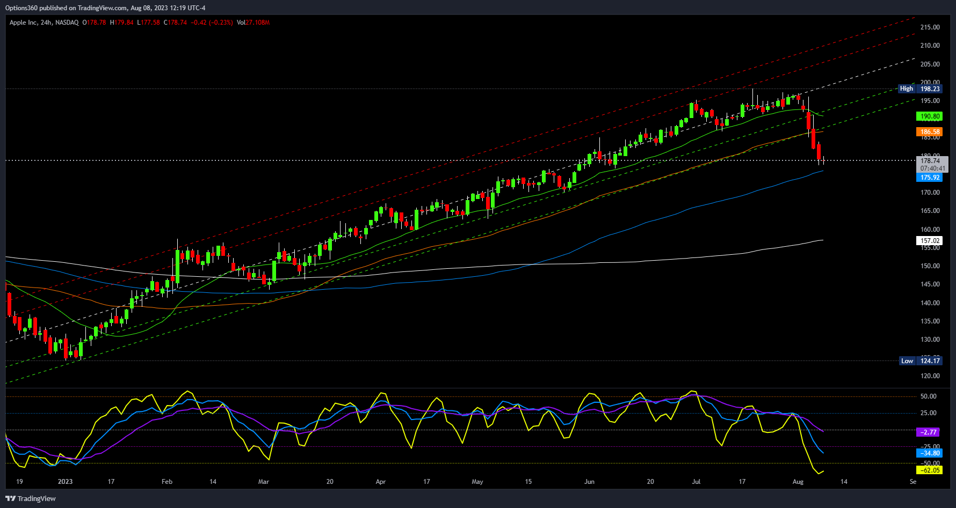The image size is (956, 508).
Task: Click the 'Jun' label on time axis
Action: click(x=589, y=481)
